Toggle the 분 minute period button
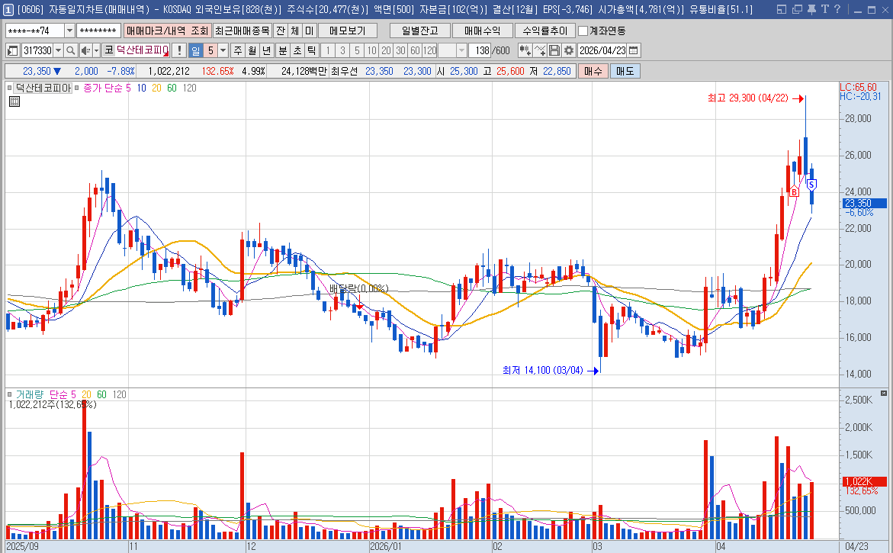Image resolution: width=893 pixels, height=553 pixels. (x=282, y=50)
